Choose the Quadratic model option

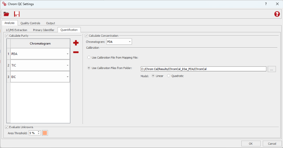coord(169,76)
